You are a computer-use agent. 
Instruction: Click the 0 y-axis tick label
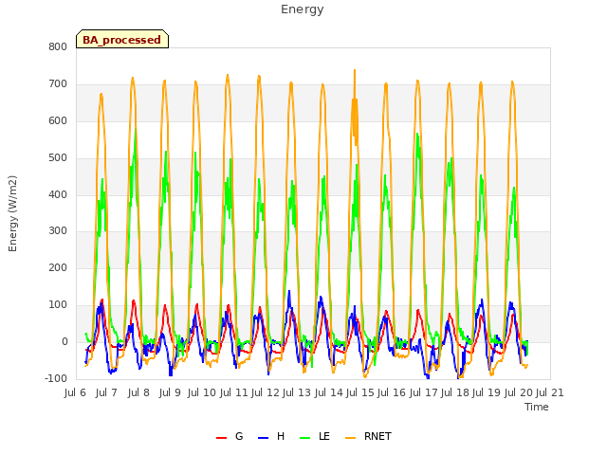pos(65,342)
